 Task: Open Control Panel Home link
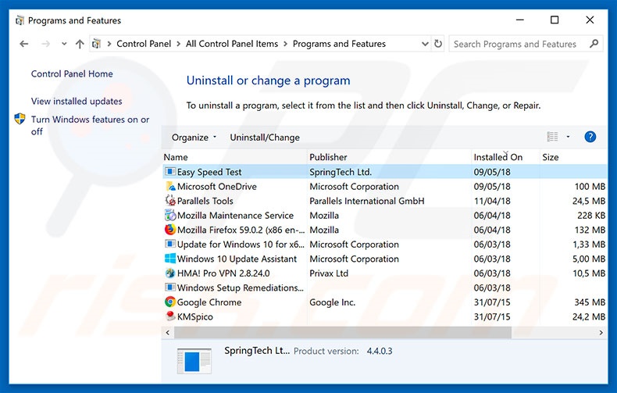click(72, 73)
